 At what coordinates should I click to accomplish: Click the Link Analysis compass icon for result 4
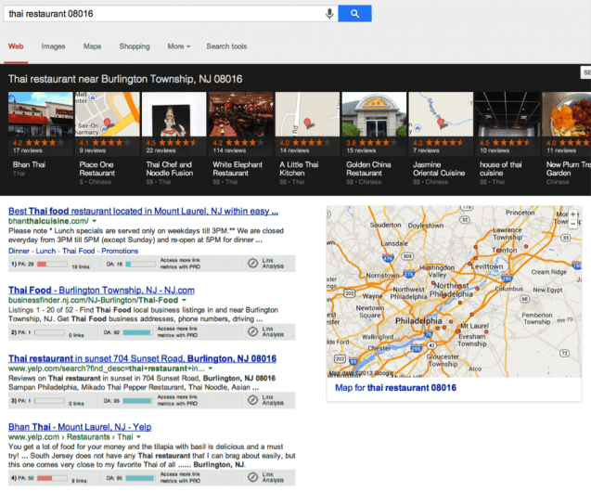[x=252, y=477]
